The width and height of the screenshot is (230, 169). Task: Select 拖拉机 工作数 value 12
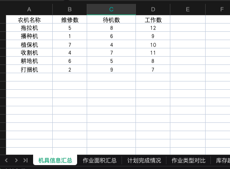click(x=153, y=28)
